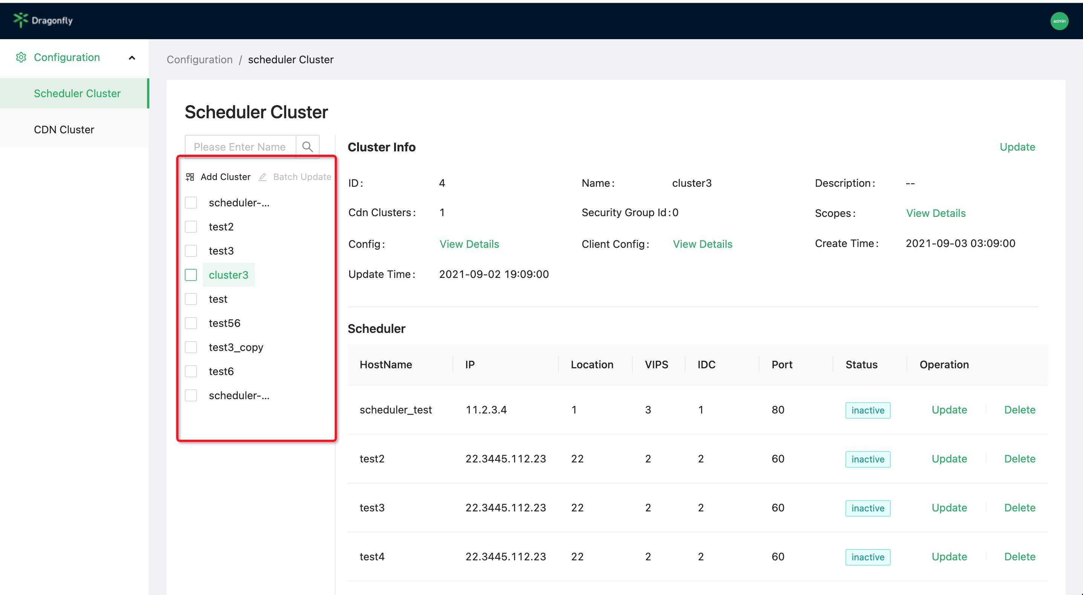The width and height of the screenshot is (1083, 595).
Task: Check the cluster3 checkbox
Action: [191, 275]
